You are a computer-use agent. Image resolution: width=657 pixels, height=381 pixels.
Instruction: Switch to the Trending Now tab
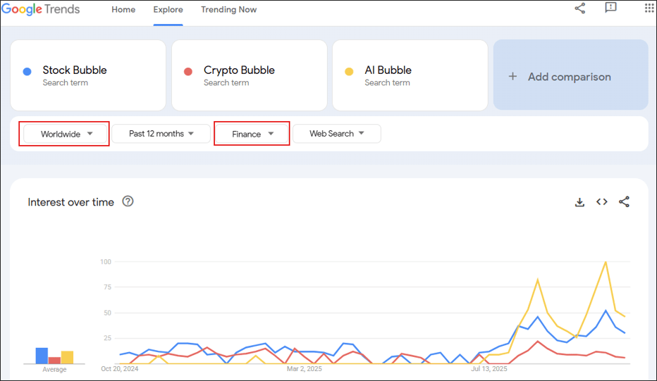pyautogui.click(x=229, y=10)
